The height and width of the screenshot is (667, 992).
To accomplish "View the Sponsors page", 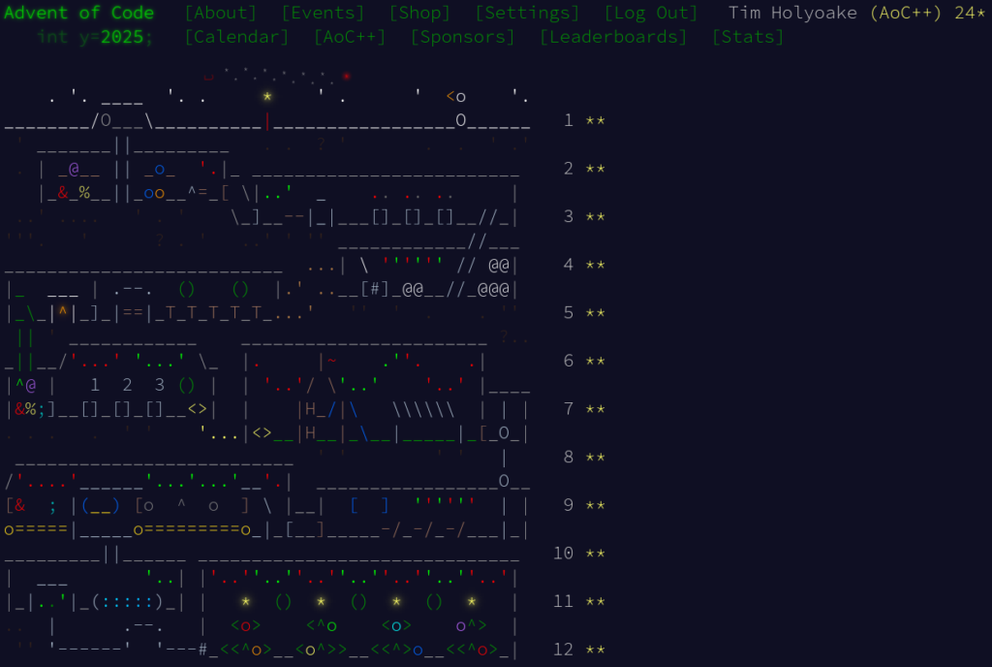I will click(463, 37).
